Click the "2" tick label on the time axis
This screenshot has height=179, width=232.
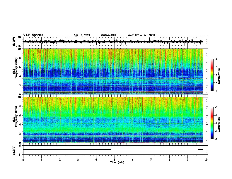[60, 160]
